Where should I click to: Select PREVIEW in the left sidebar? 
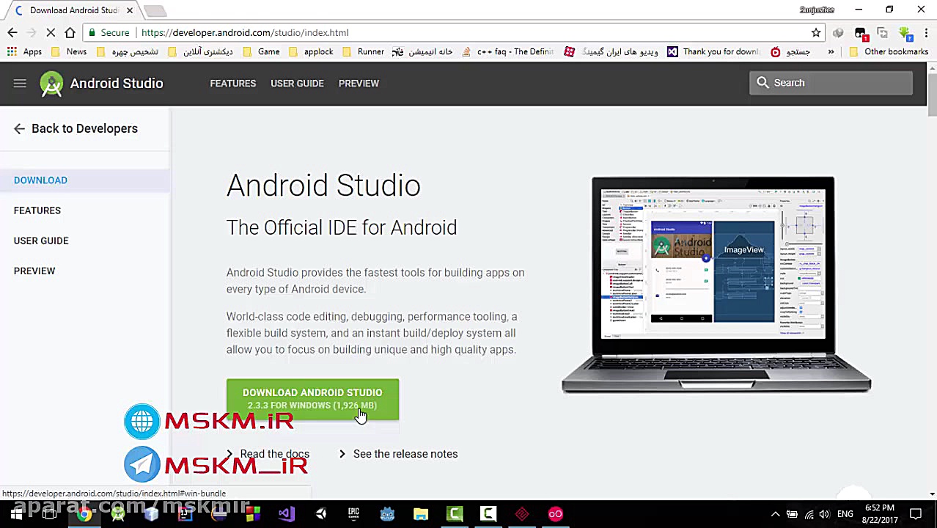click(34, 271)
